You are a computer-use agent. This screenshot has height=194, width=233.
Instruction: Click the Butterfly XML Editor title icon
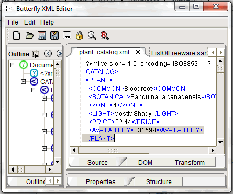pyautogui.click(x=9, y=9)
